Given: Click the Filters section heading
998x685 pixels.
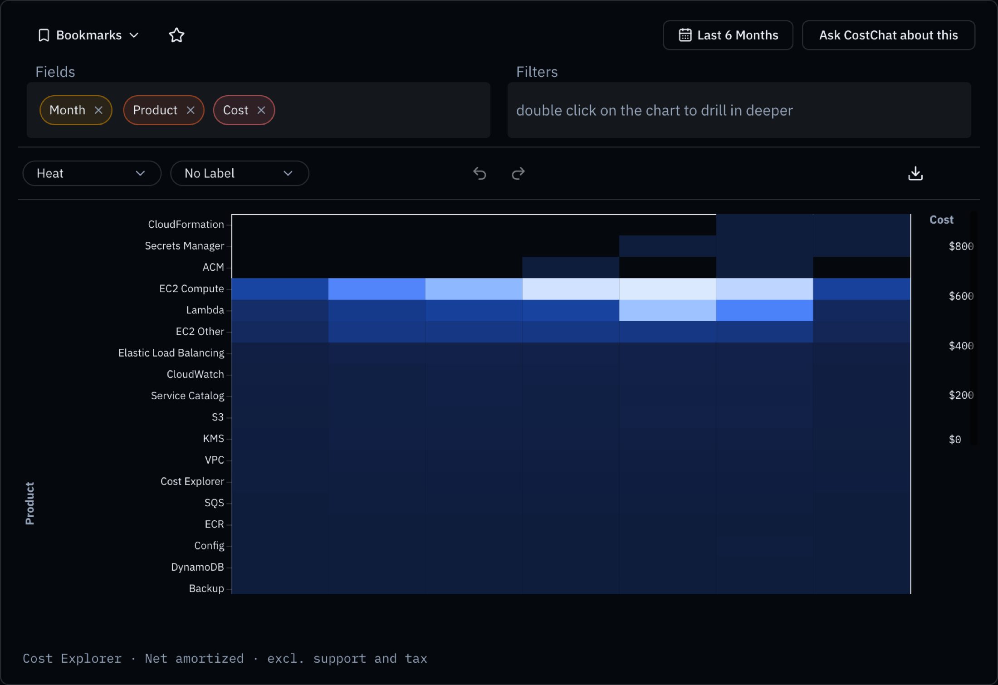Looking at the screenshot, I should tap(537, 72).
